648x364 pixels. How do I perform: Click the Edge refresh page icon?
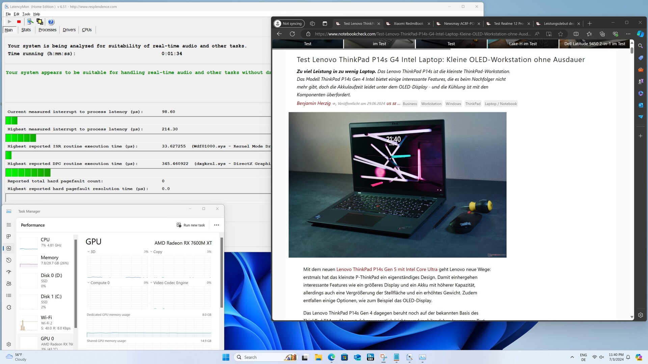[x=292, y=34]
